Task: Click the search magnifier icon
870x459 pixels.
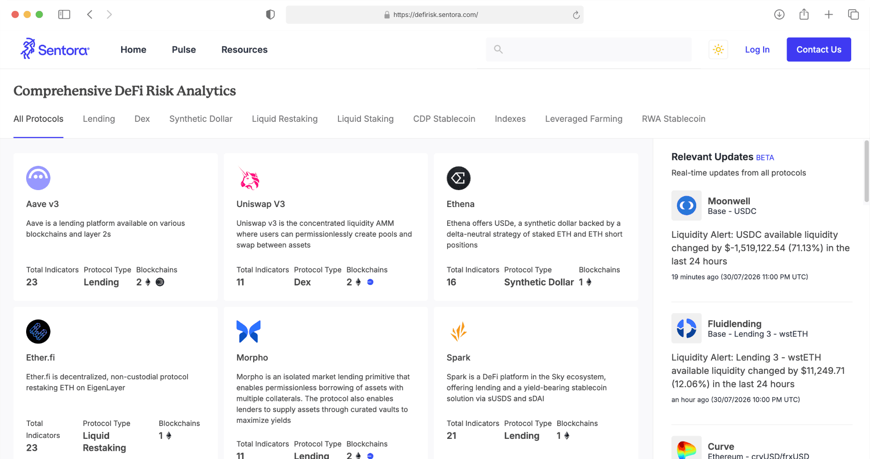Action: pos(499,49)
